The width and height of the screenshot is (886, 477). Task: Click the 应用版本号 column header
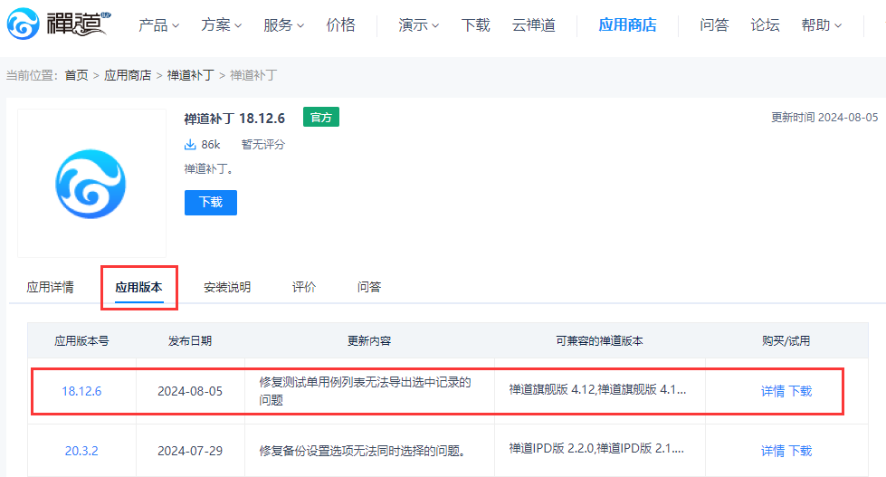pos(82,341)
